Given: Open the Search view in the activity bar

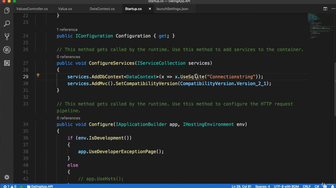Looking at the screenshot, I should click(7, 23).
